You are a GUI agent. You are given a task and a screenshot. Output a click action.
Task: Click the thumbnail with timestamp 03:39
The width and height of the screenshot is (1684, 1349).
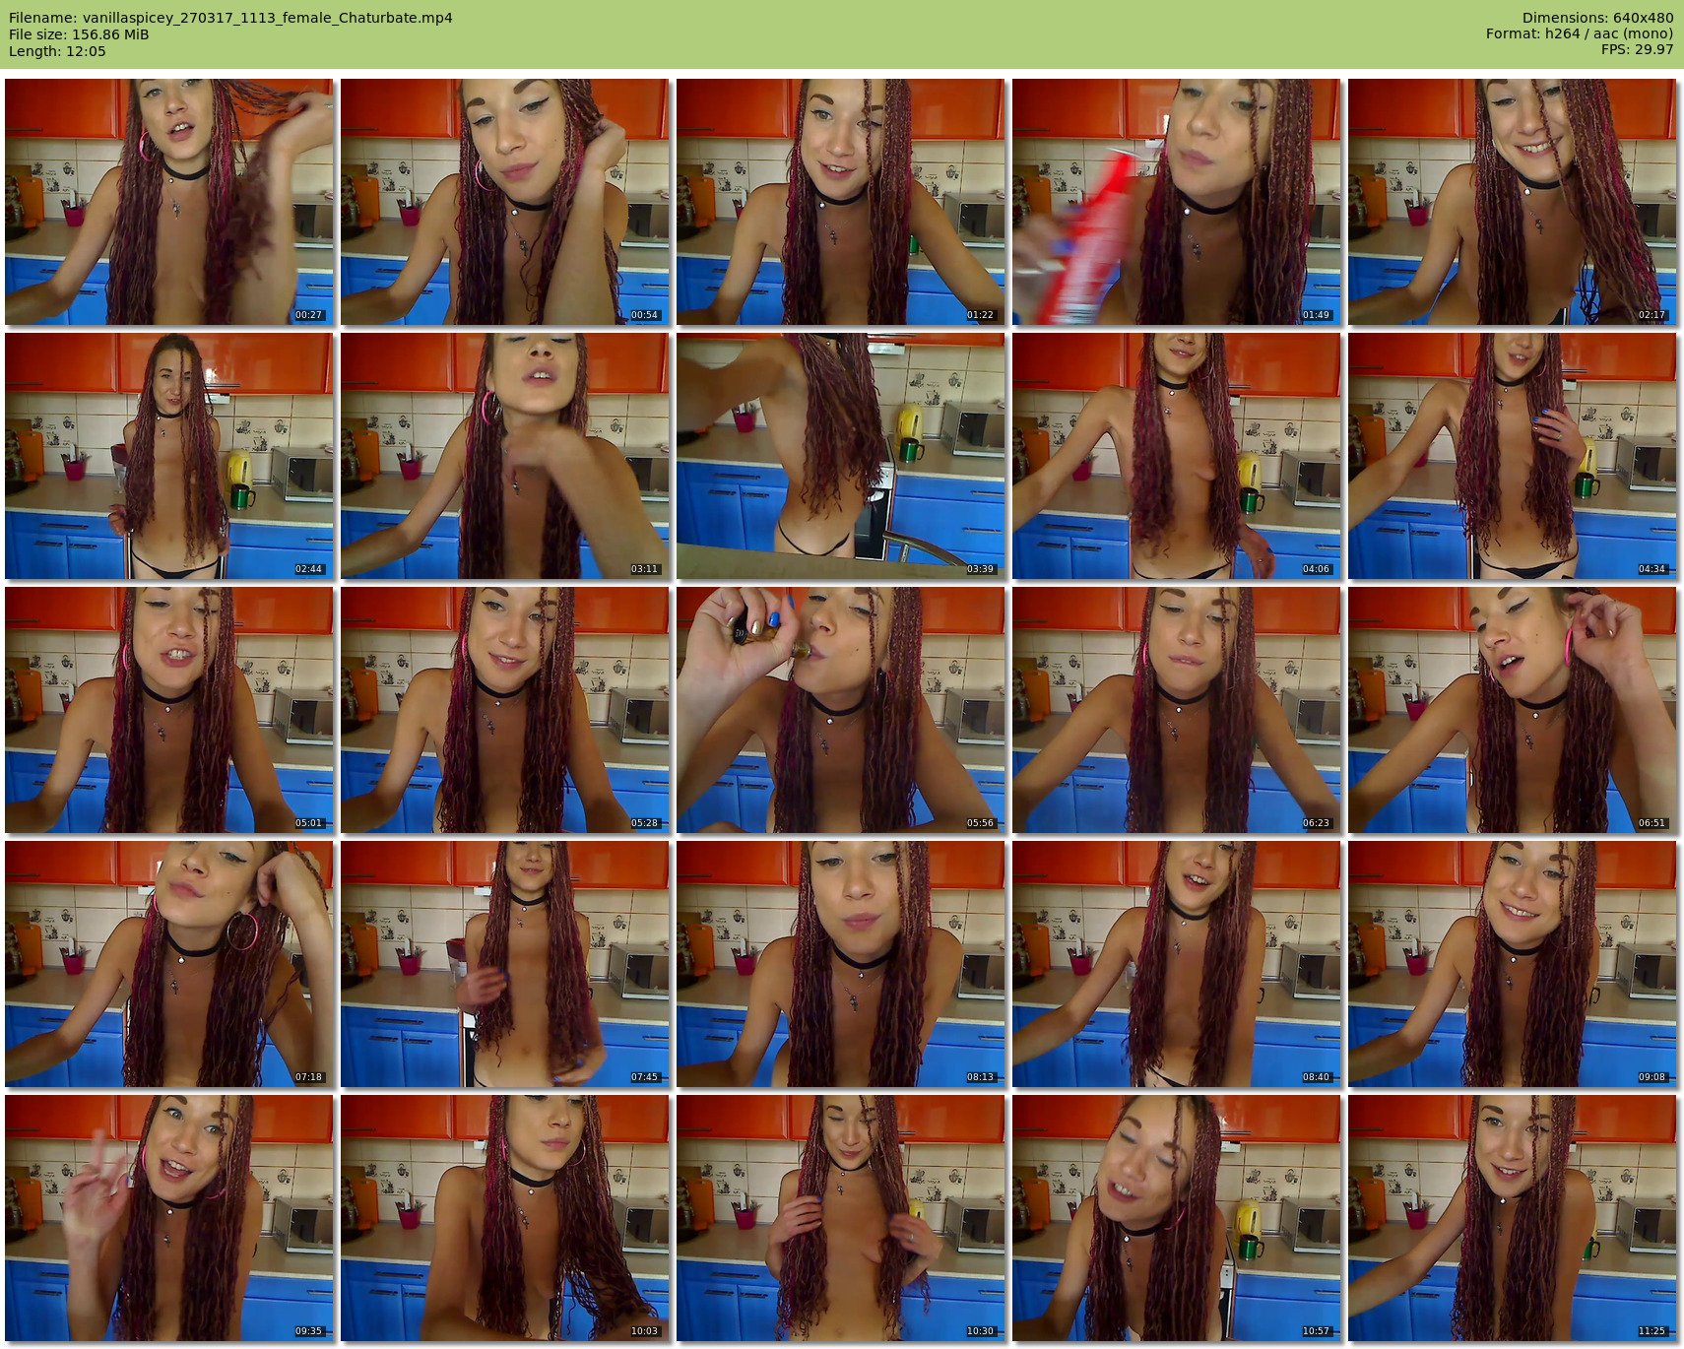[841, 456]
